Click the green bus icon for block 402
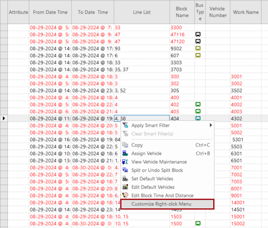This screenshot has width=268, height=228. (198, 105)
